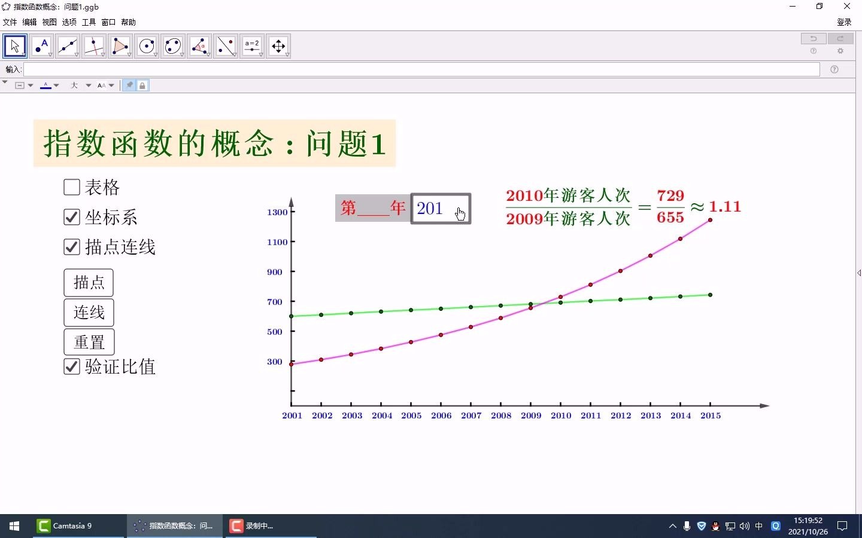Click the 重置 button
The height and width of the screenshot is (538, 862).
tap(89, 343)
